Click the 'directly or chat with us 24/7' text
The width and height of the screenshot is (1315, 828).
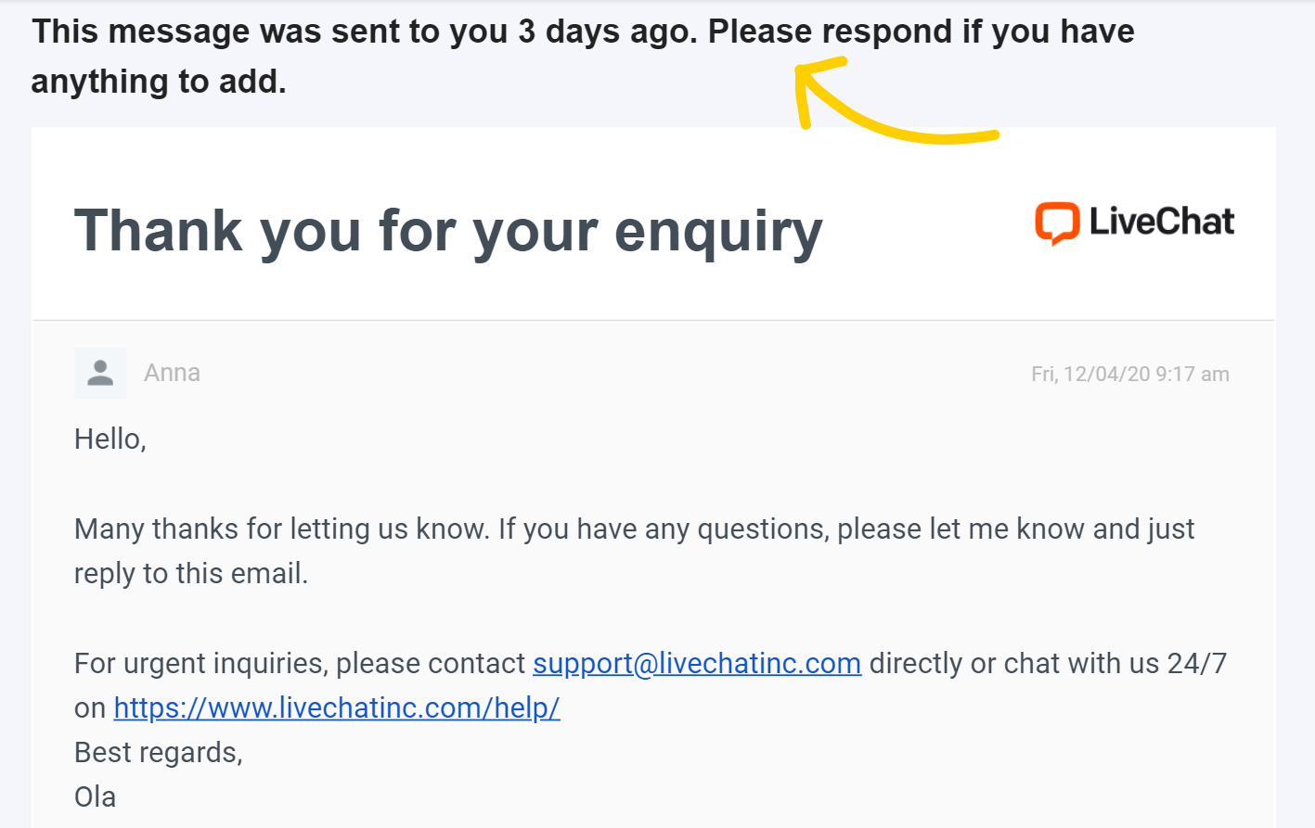1048,663
